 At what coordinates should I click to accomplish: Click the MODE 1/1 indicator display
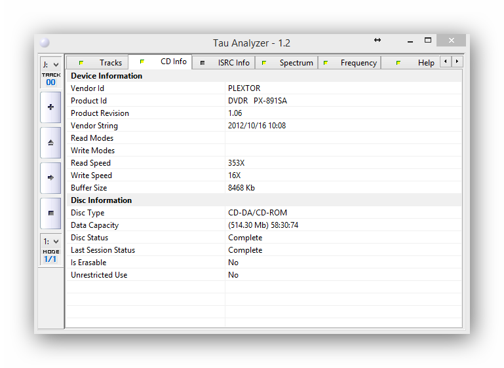(x=50, y=256)
